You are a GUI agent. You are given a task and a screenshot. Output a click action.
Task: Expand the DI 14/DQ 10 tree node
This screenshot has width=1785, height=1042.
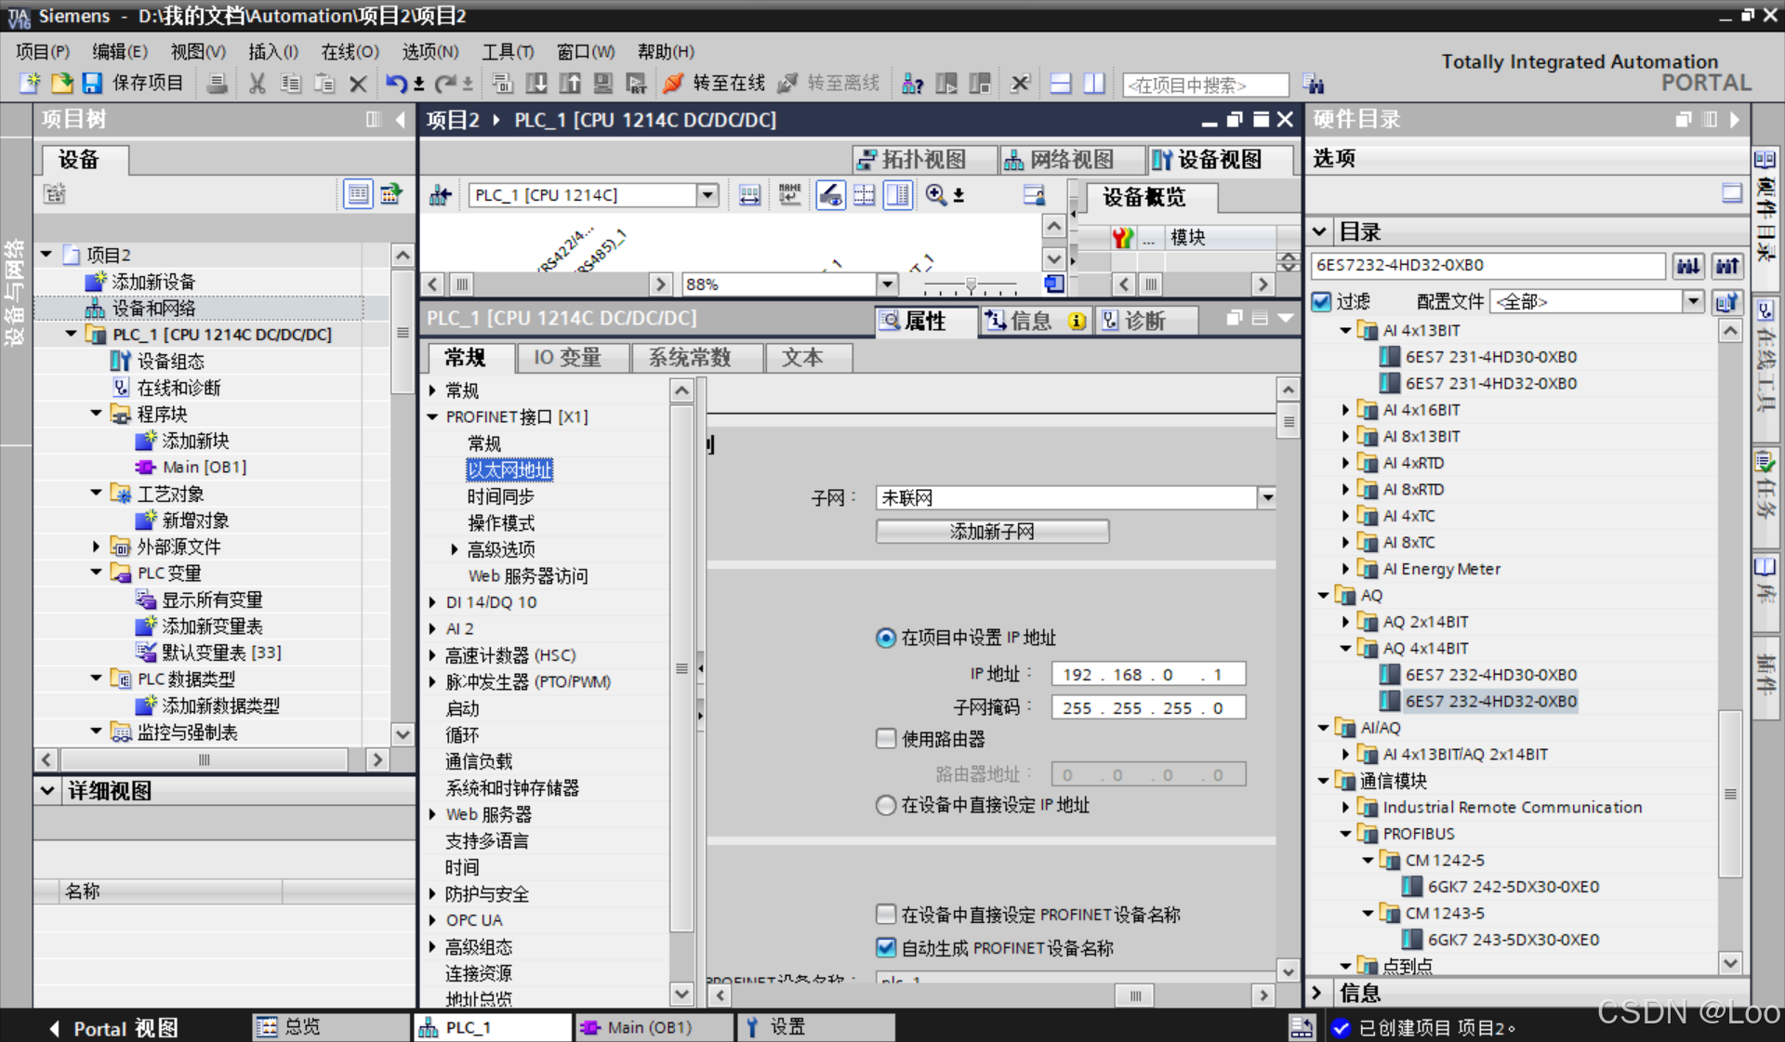433,602
